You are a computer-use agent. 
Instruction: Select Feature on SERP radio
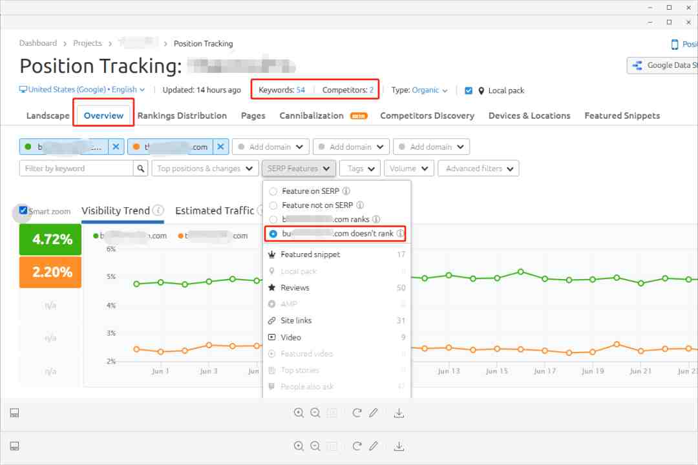point(273,191)
